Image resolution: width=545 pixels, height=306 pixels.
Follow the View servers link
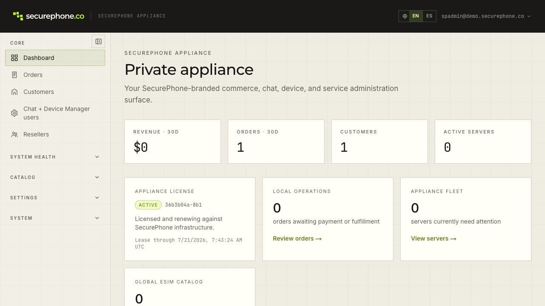(433, 238)
